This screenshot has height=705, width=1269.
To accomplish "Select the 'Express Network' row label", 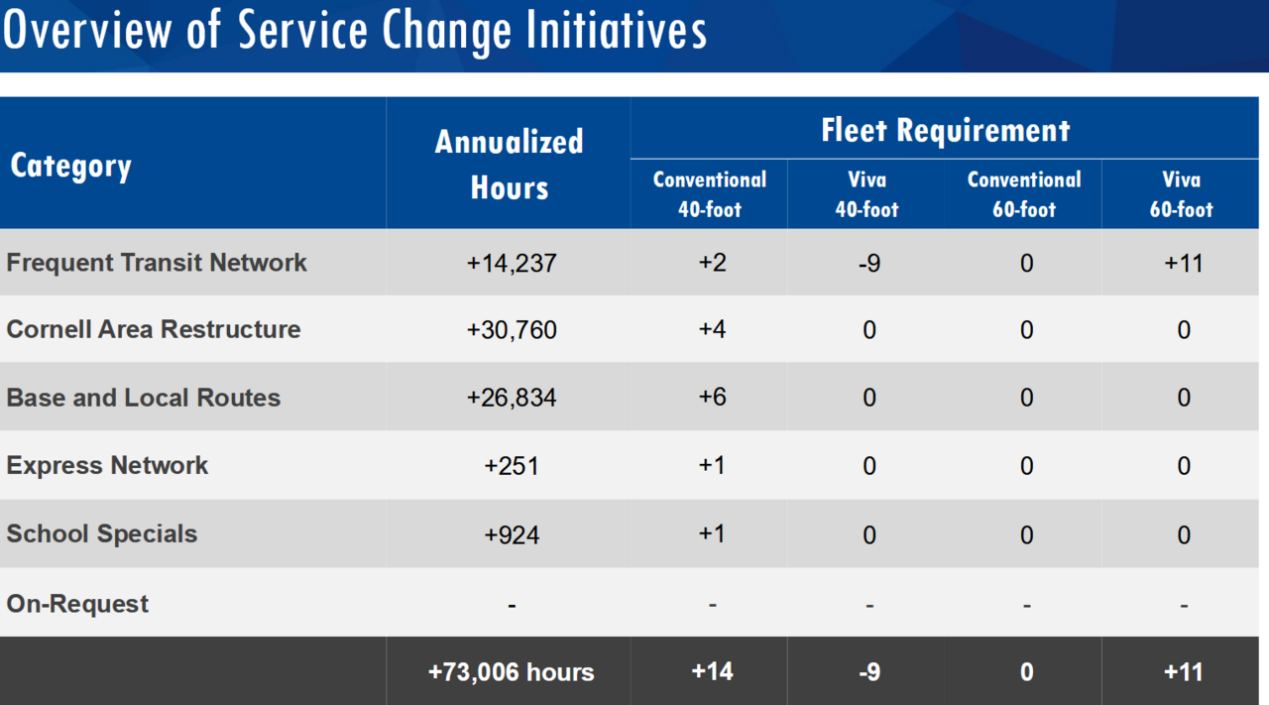I will coord(107,465).
